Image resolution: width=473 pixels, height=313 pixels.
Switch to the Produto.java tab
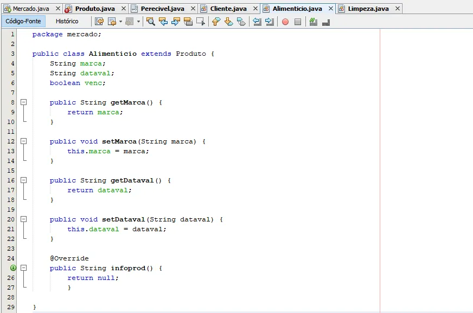click(x=95, y=9)
